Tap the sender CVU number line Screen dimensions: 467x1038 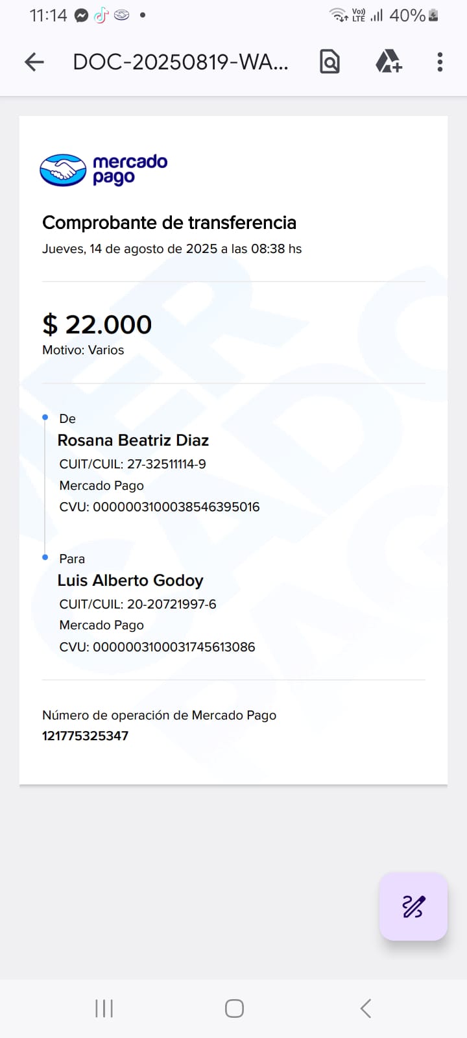(159, 507)
